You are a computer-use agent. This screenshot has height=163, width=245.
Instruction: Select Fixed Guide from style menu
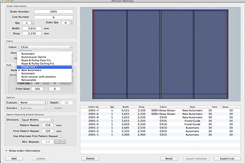click(x=45, y=67)
